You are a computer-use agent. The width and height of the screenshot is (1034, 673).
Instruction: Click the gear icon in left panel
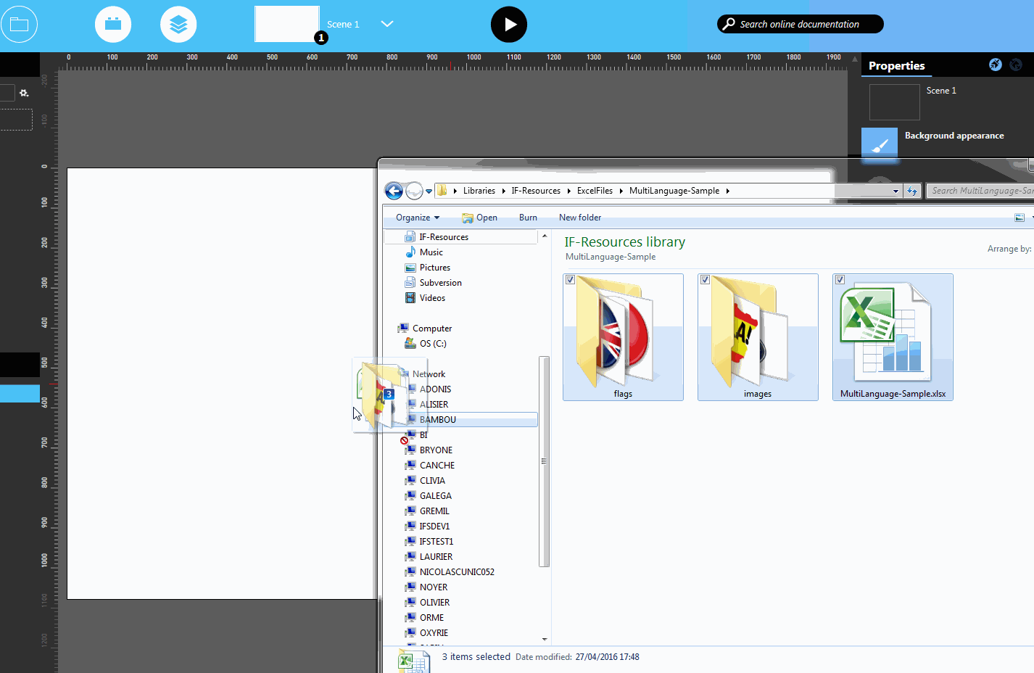coord(24,93)
